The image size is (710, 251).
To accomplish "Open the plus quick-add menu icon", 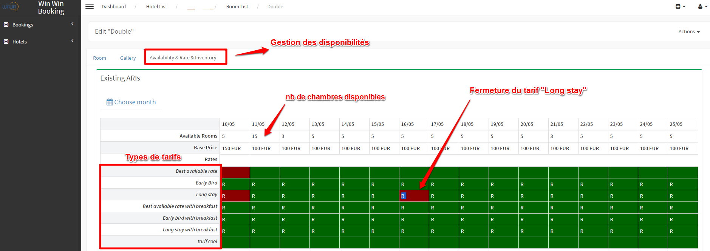I will point(680,6).
